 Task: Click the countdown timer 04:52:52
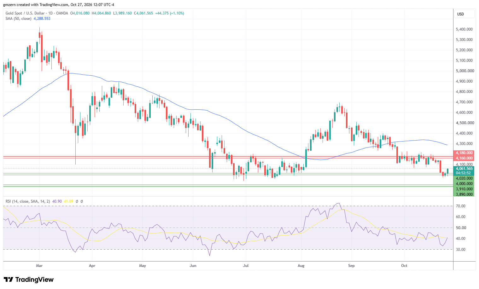tap(463, 173)
